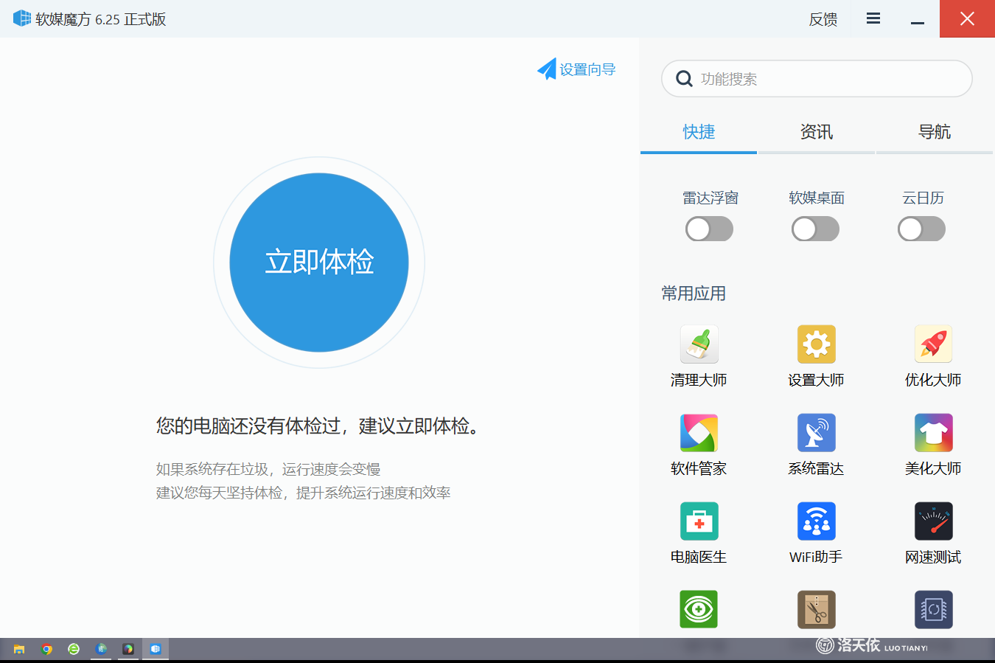
Task: Click the search magnifier icon
Action: pos(684,79)
